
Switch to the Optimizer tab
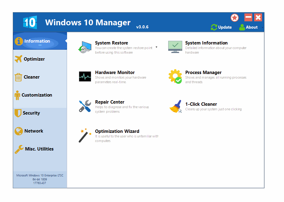tap(40, 59)
